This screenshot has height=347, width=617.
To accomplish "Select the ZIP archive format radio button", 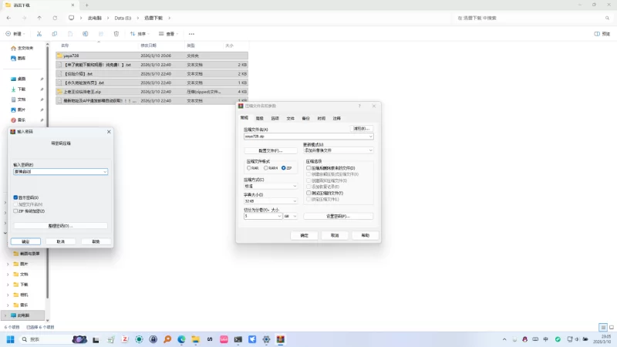I will point(284,167).
